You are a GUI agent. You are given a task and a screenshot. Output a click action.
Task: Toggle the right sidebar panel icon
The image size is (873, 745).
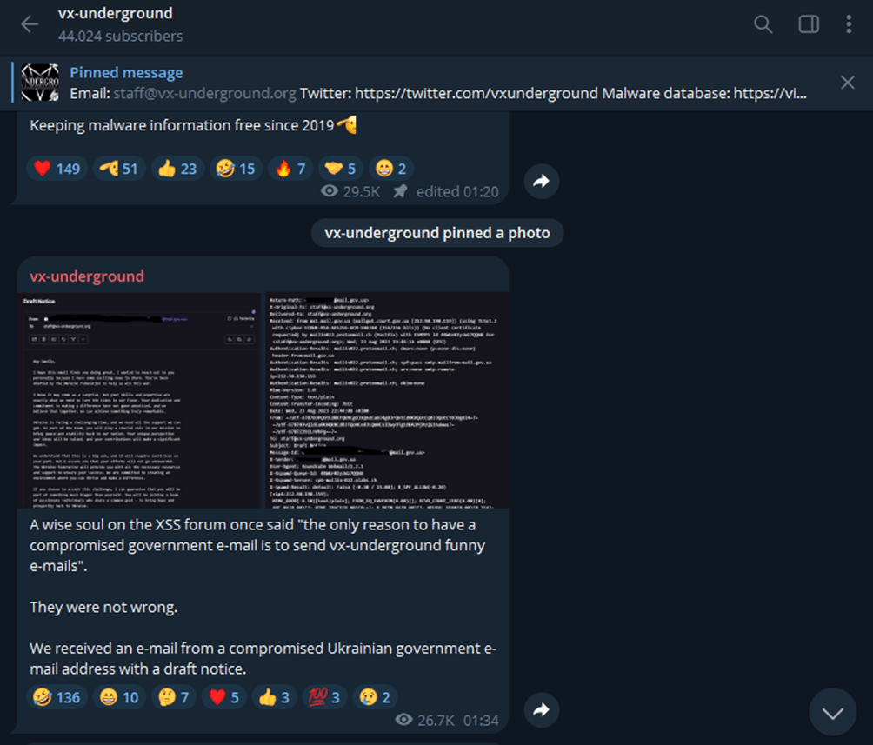809,24
